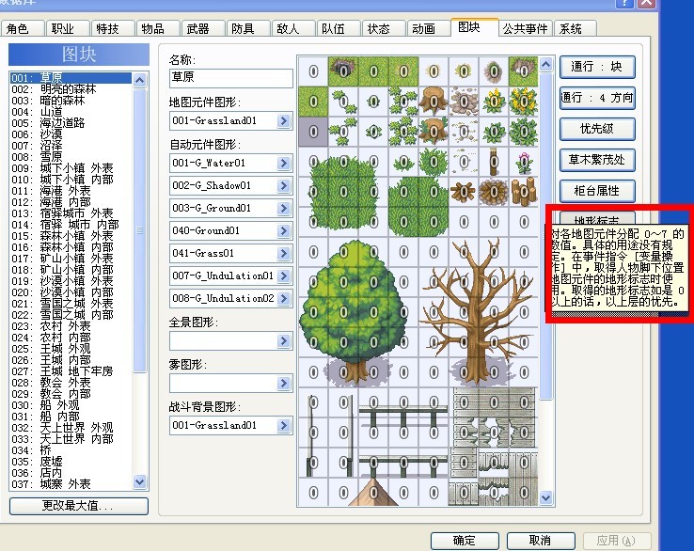Select tileset 005: 海边道路
This screenshot has width=694, height=551.
[71, 123]
